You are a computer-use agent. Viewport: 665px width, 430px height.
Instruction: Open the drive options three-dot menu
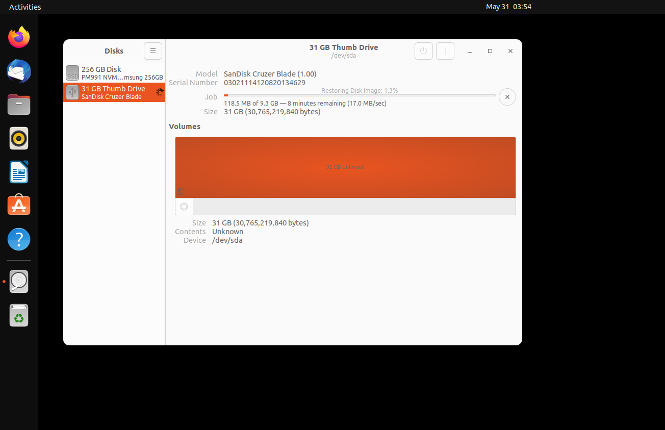pyautogui.click(x=445, y=51)
